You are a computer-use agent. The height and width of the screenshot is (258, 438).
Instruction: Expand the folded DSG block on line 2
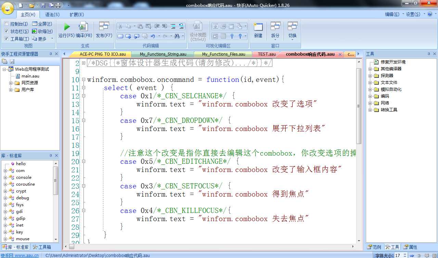click(x=83, y=63)
